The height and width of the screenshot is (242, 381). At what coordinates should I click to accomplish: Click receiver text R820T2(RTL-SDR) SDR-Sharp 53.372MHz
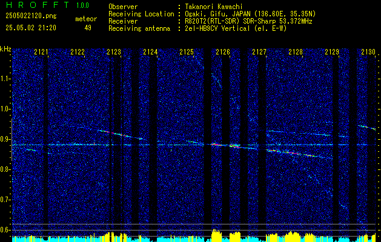pos(247,21)
